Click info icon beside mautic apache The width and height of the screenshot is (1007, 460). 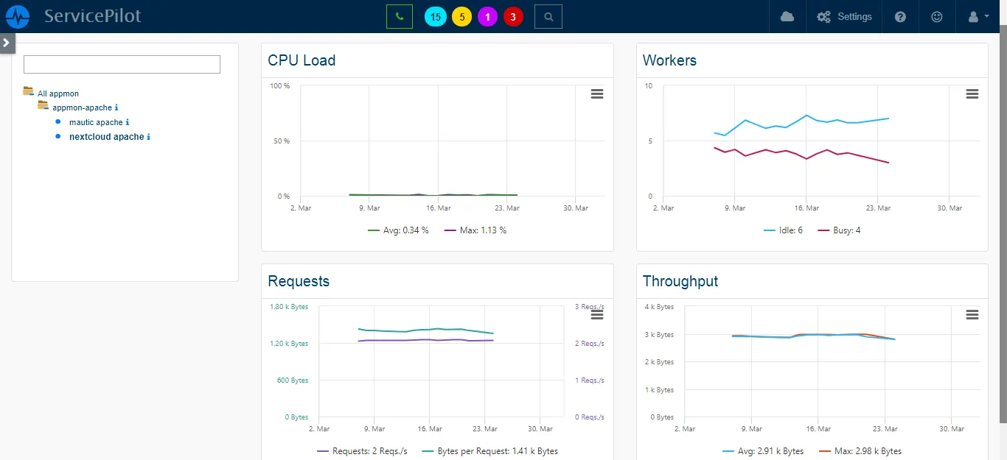(x=128, y=122)
